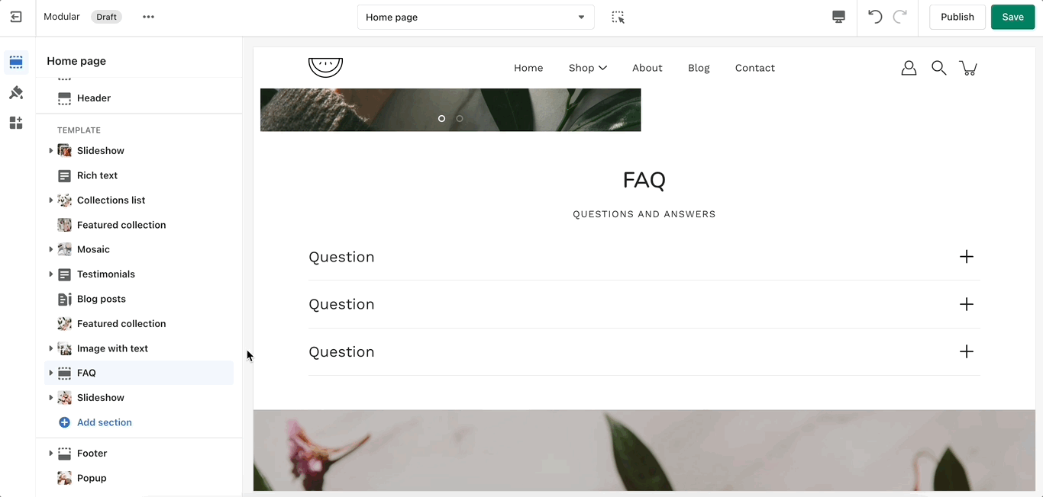Viewport: 1043px width, 497px height.
Task: Open Theme settings paintbrush icon
Action: coord(16,93)
